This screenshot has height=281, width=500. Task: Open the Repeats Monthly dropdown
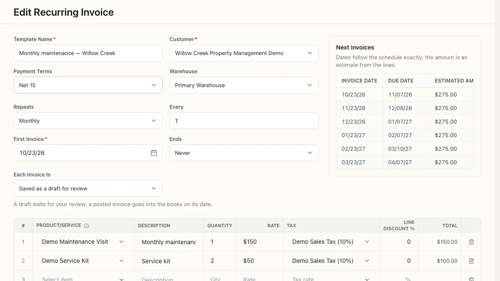[x=88, y=121]
